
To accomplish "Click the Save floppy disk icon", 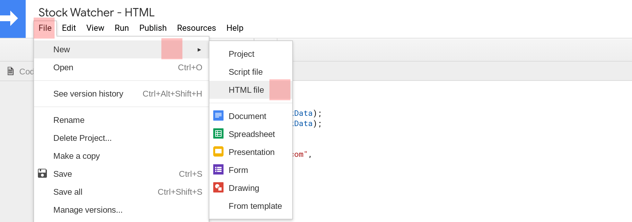I will [42, 174].
